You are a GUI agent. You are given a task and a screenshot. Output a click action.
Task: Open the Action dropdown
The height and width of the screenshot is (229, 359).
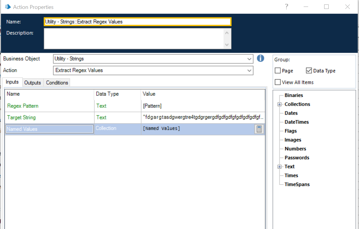point(249,70)
